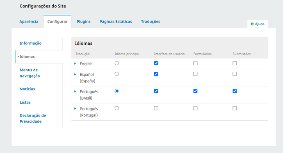Image resolution: width=283 pixels, height=153 pixels.
Task: Expand the Português (Portugal) row
Action: coord(75,109)
